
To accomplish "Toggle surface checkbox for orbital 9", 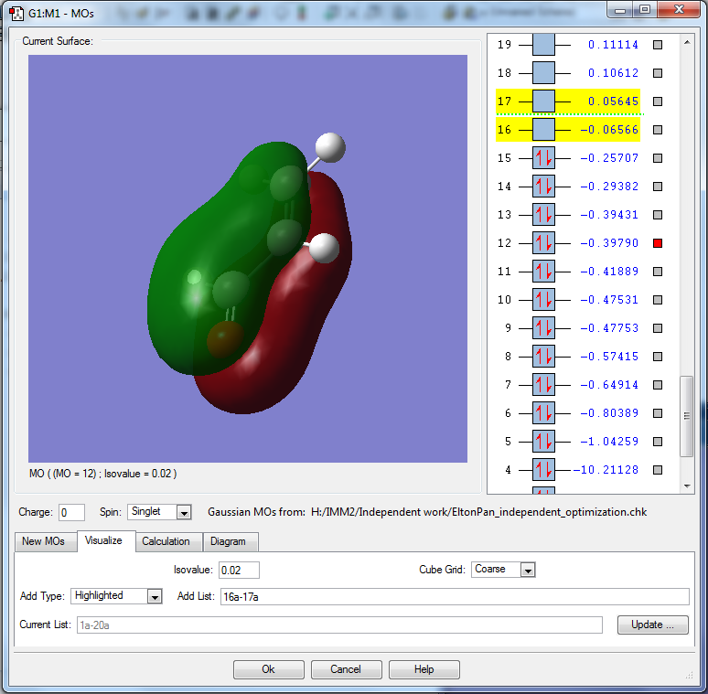I will point(658,328).
